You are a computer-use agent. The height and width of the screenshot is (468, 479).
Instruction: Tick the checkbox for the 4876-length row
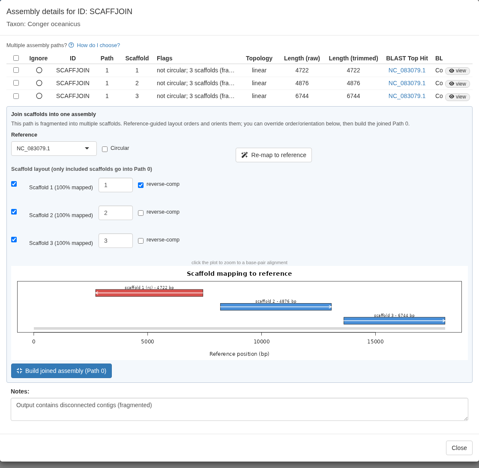(x=16, y=83)
